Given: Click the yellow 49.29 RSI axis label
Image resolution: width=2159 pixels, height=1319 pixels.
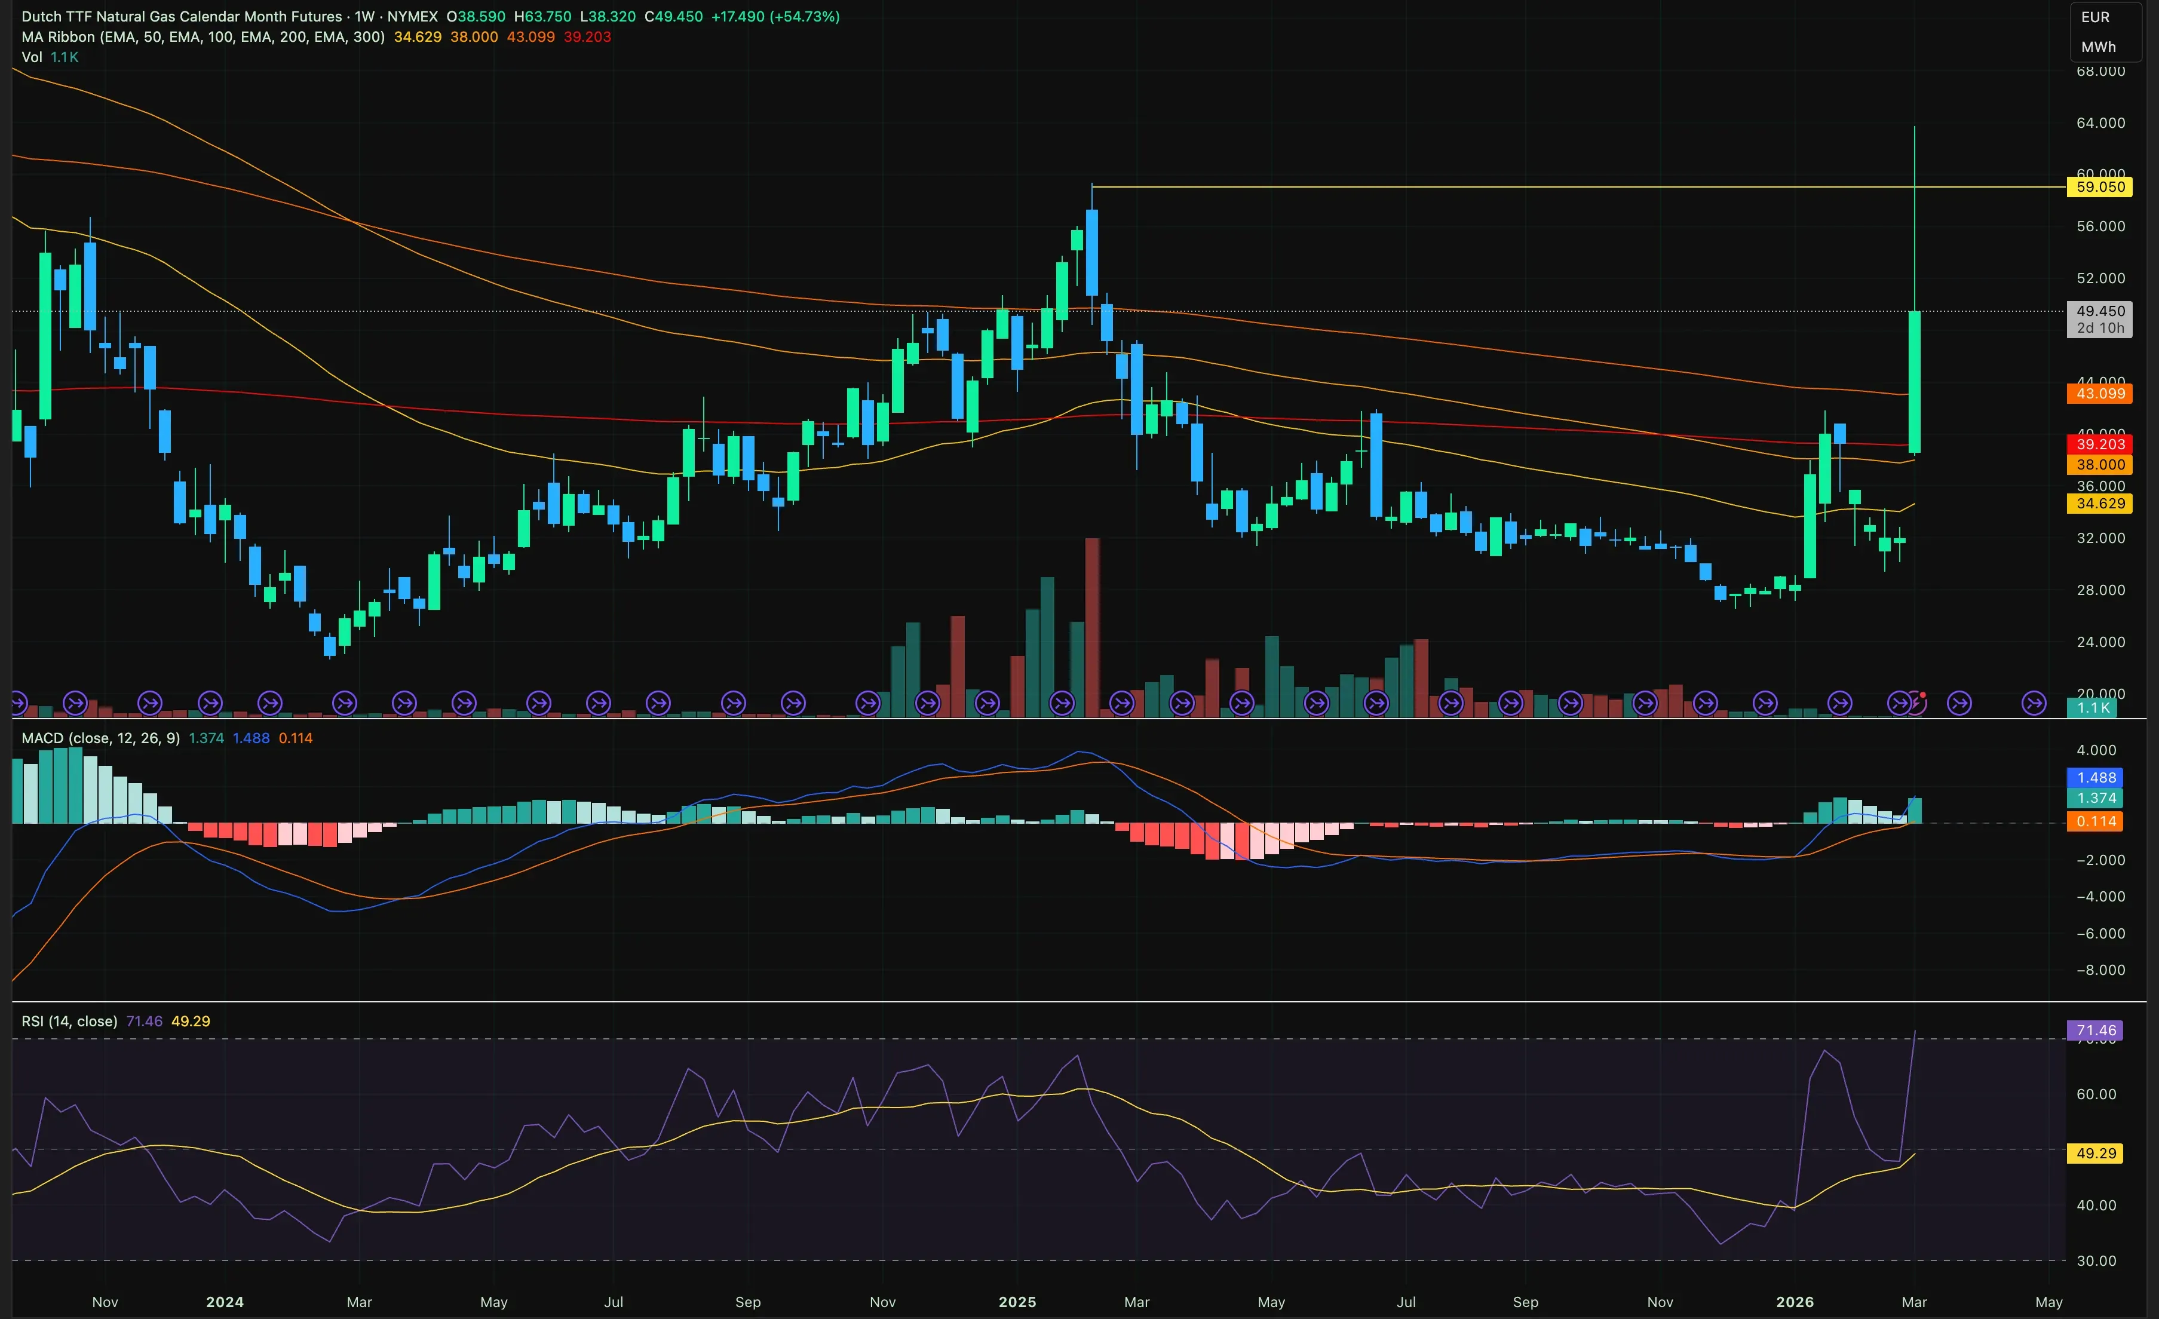Looking at the screenshot, I should [x=2096, y=1154].
